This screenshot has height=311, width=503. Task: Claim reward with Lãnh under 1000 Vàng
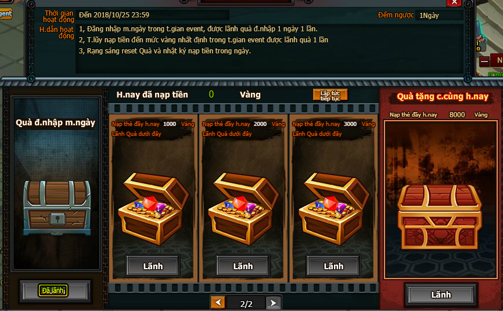153,266
